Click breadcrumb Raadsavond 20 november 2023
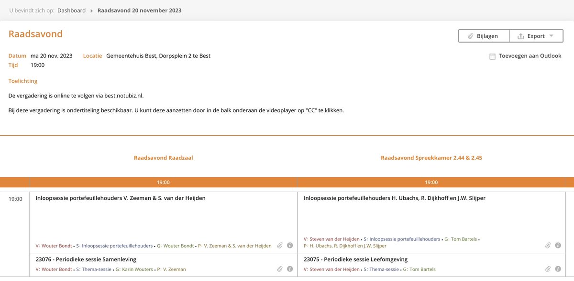Viewport: 574px width, 281px height. 139,10
